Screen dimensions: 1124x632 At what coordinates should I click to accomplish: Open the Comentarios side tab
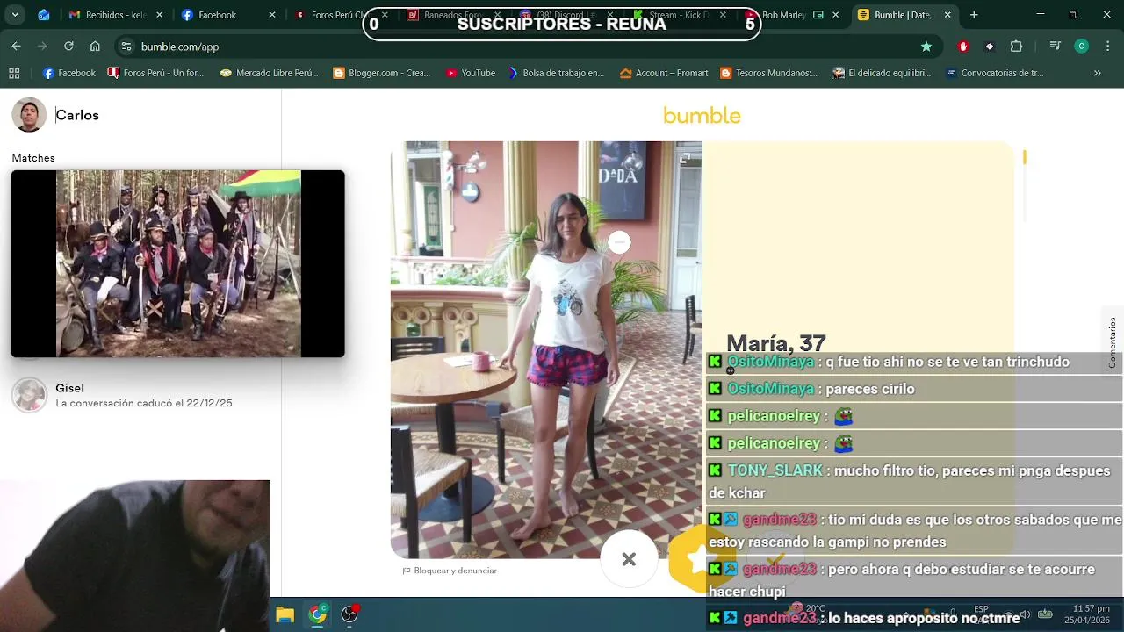1112,342
